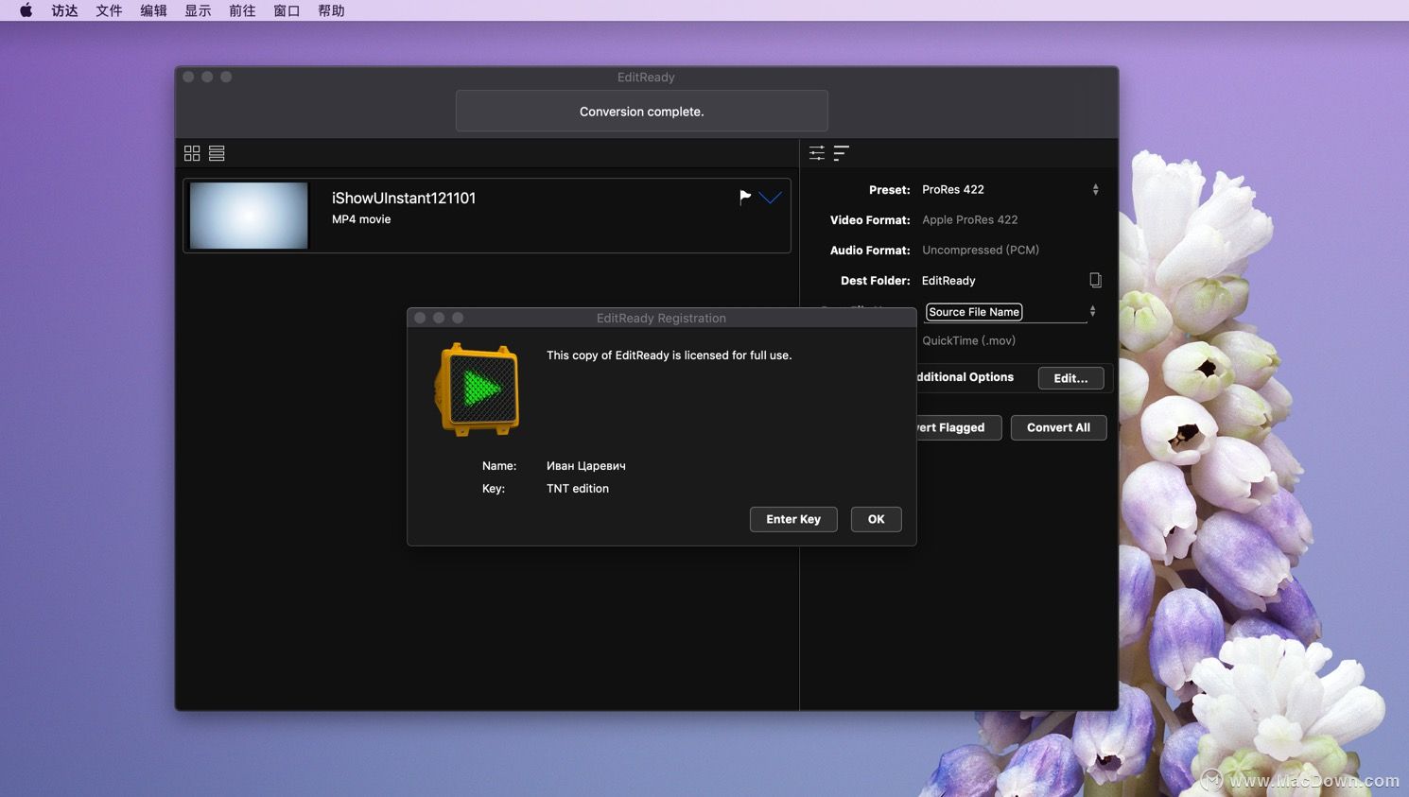Open the settings sliders panel icon

click(817, 153)
